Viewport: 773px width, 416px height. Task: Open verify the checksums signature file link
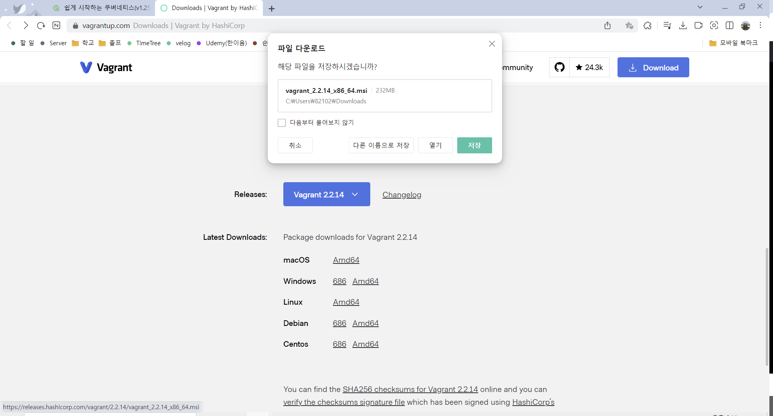pos(344,402)
